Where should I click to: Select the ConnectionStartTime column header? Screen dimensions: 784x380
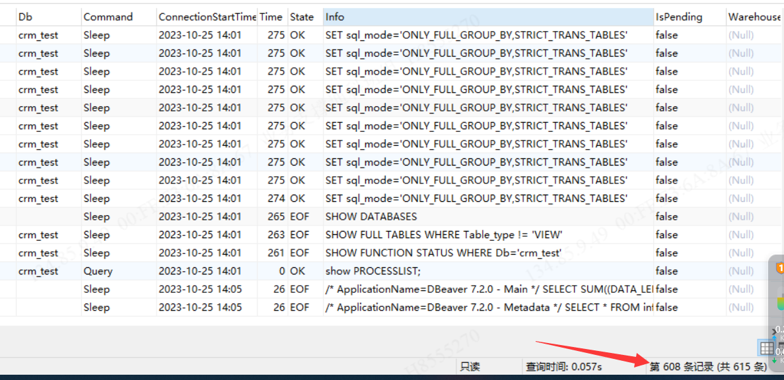[207, 17]
